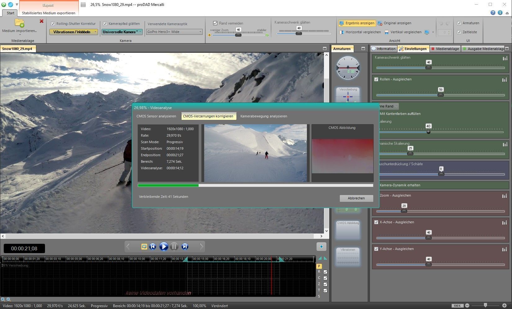Click the Abbrechen button
The height and width of the screenshot is (309, 512).
[356, 198]
